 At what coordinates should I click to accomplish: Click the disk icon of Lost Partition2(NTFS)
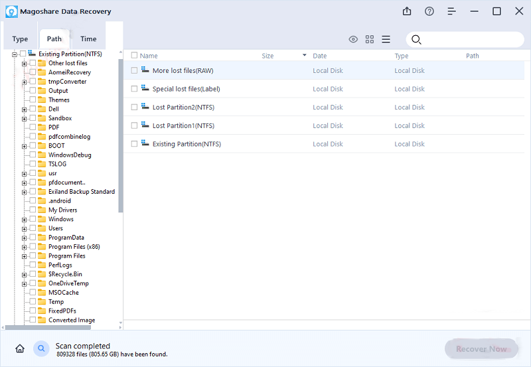tap(145, 106)
